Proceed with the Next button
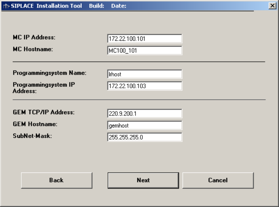Screen dimensions: 279x207 point(143,180)
